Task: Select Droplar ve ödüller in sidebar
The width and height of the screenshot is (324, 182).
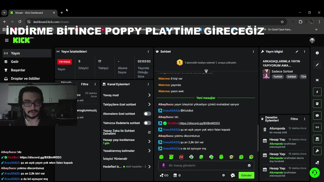Action: 27,79
